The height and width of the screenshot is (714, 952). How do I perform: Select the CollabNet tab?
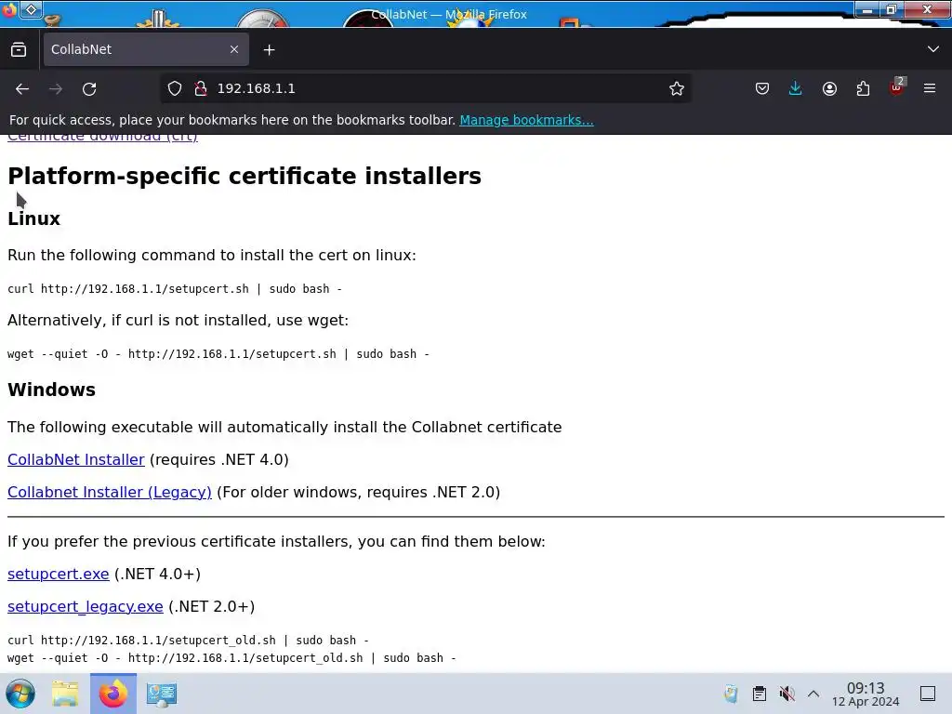click(x=144, y=49)
